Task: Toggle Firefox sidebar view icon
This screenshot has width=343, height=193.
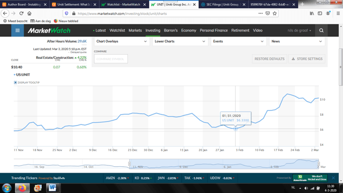Action: tap(320, 13)
